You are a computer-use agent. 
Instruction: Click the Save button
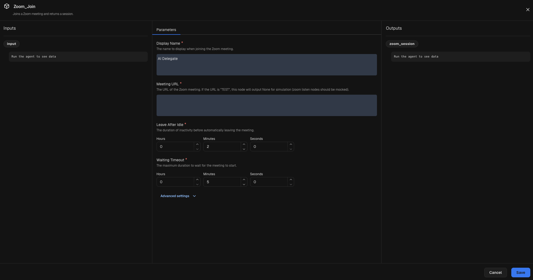(520, 272)
